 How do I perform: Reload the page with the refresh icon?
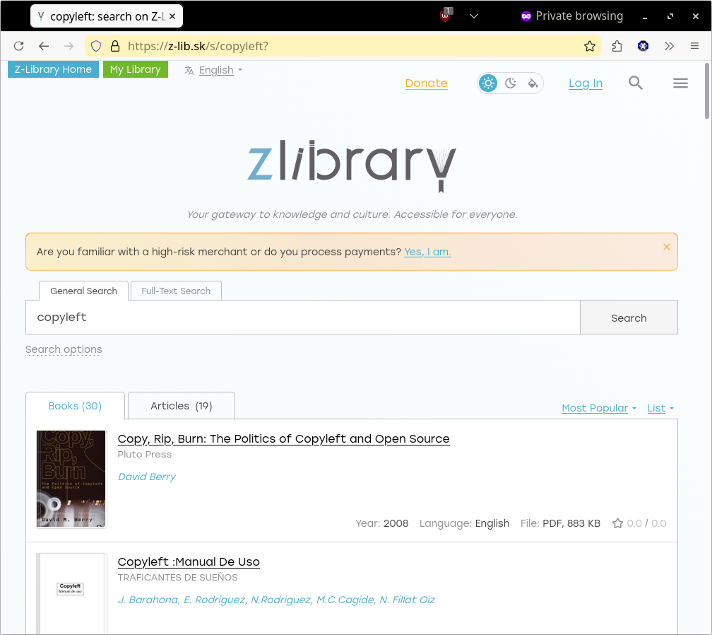click(19, 46)
